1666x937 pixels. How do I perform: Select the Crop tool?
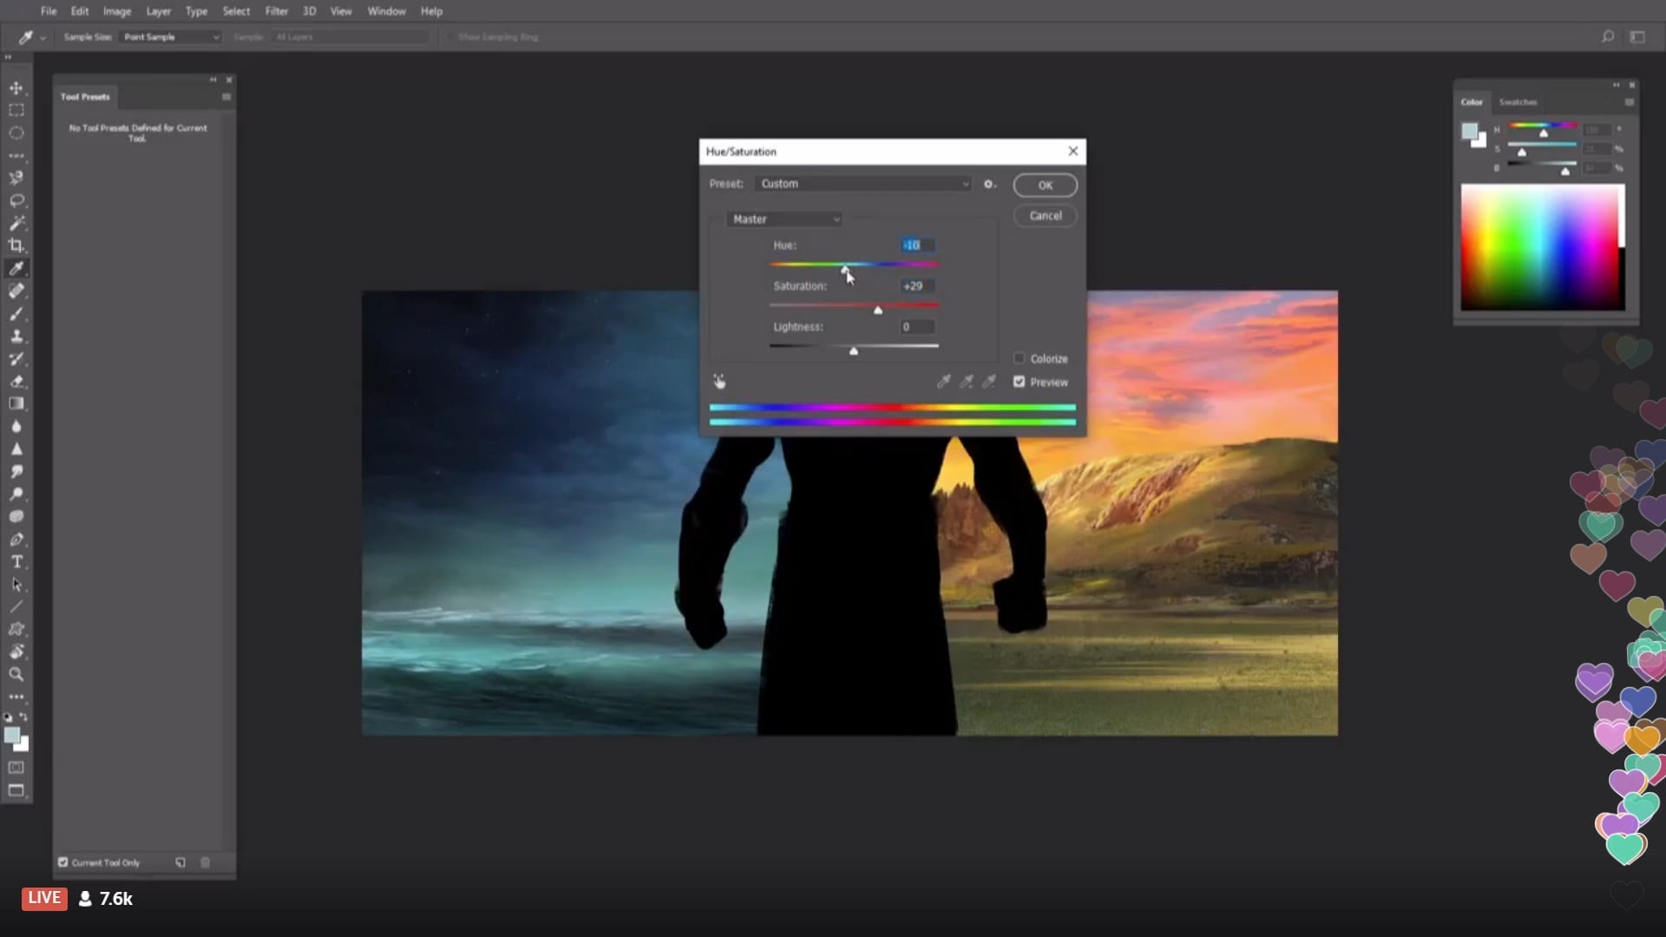16,246
